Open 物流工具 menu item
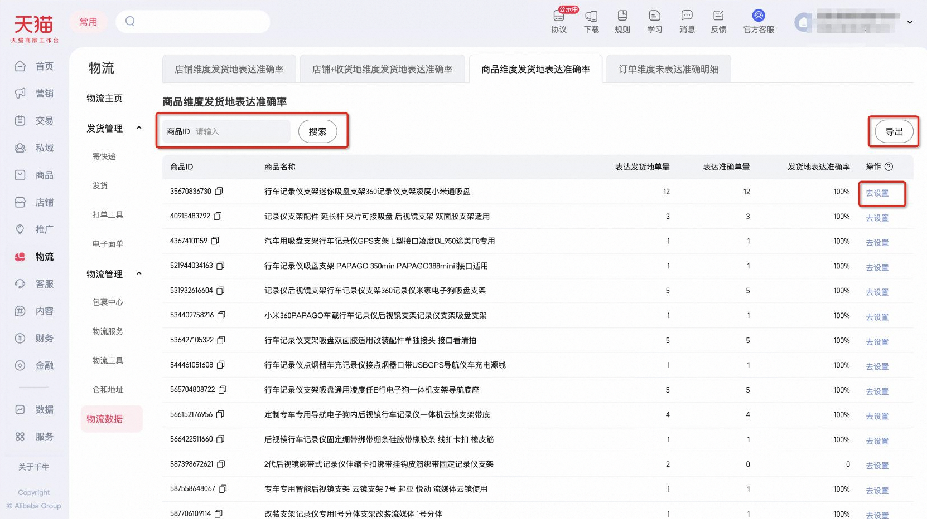This screenshot has width=927, height=519. [108, 361]
